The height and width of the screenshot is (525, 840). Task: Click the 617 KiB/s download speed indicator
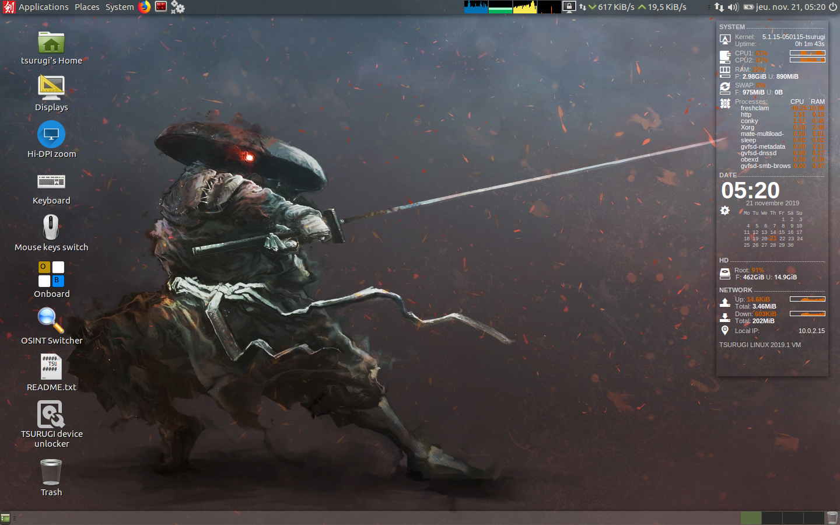(611, 7)
